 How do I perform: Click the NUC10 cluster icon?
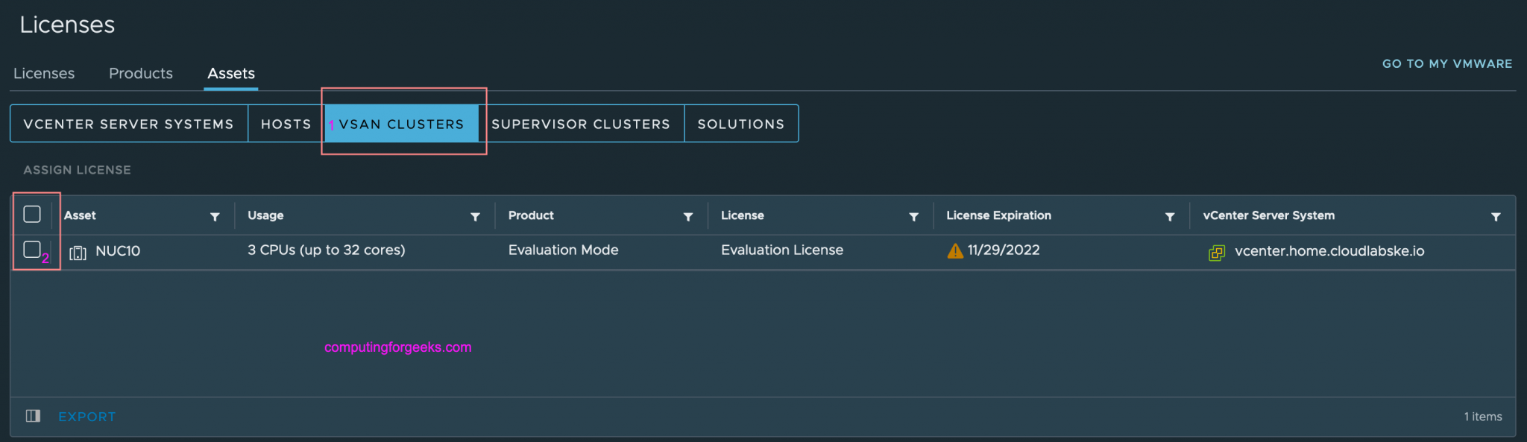point(78,253)
